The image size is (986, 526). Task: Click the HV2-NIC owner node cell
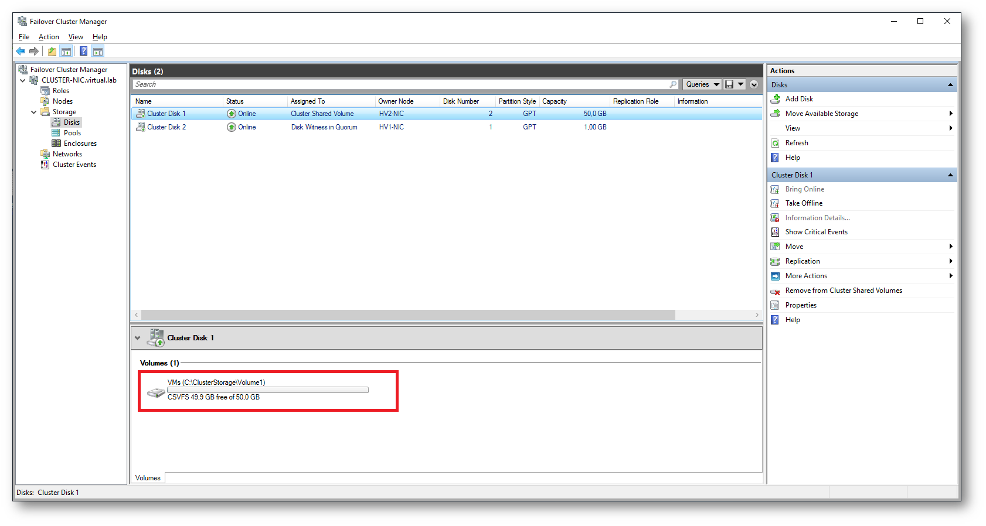[392, 114]
